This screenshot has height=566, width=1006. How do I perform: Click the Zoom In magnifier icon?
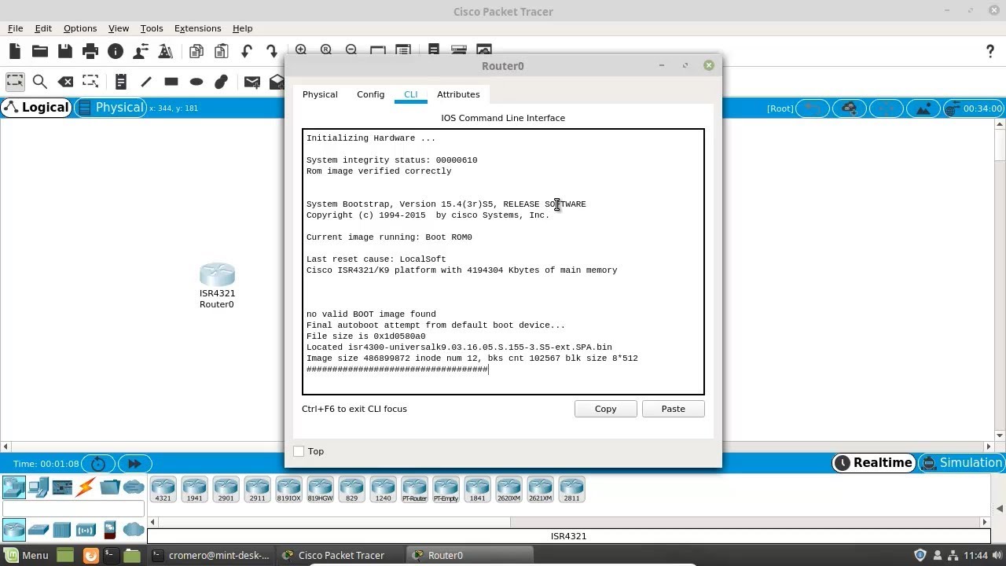point(301,50)
